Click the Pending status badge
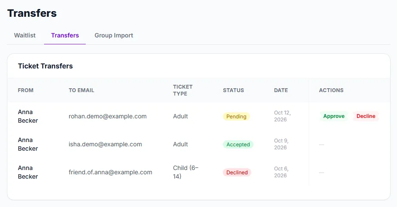The image size is (397, 207). 236,117
